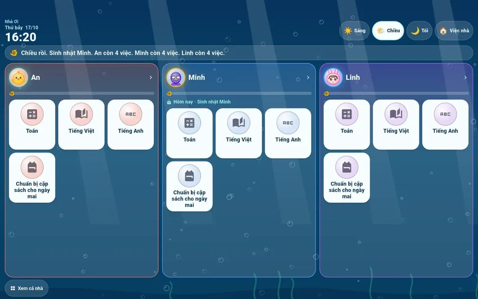Click the fish icon in the status banner
This screenshot has width=478, height=299.
(14, 53)
